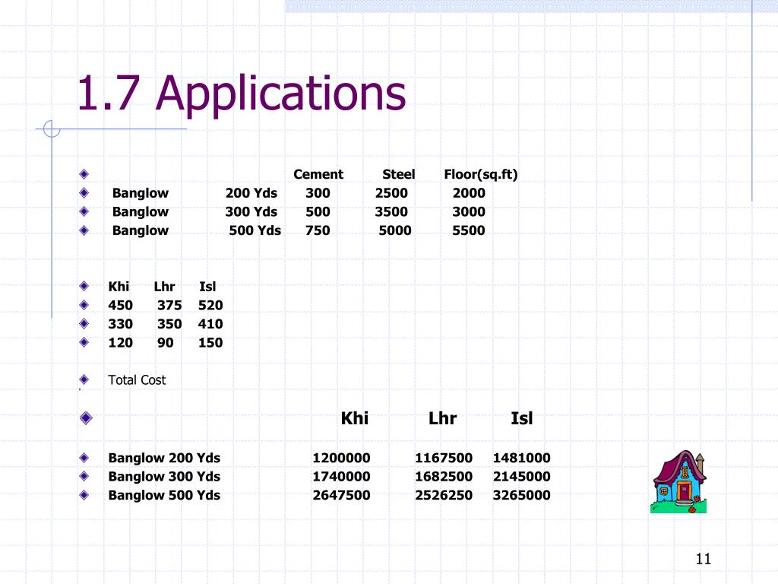
Task: Click total cost 2145000
Action: pos(521,477)
